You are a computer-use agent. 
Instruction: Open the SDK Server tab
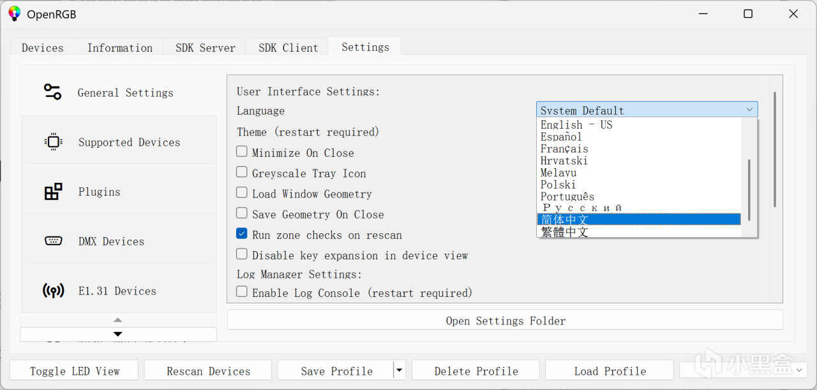206,48
